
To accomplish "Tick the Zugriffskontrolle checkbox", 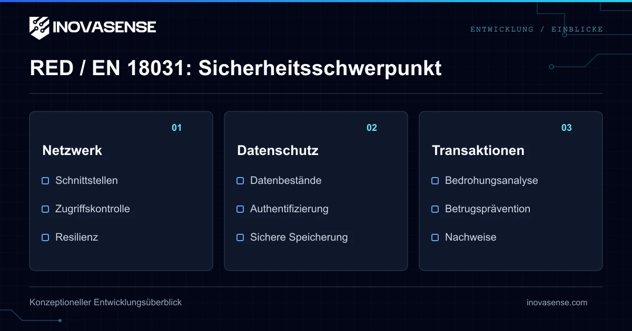I will [x=45, y=209].
